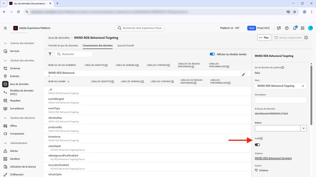Image resolution: width=316 pixels, height=177 pixels.
Task: Click the Balises combo box field
Action: click(x=278, y=128)
